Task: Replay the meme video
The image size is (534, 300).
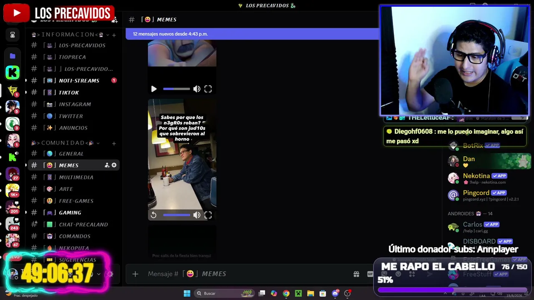Action: (x=154, y=215)
